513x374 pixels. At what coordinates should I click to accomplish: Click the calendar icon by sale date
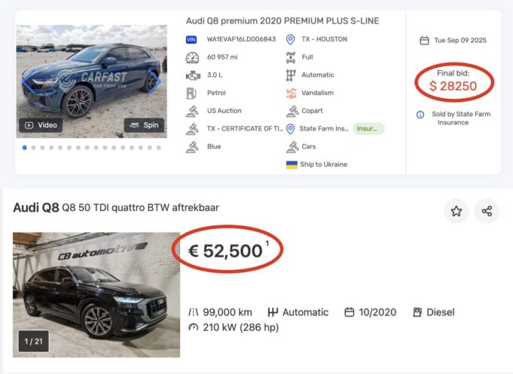424,40
